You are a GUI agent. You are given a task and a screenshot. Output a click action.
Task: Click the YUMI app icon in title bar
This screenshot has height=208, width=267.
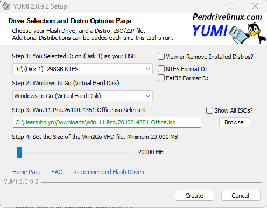point(6,6)
